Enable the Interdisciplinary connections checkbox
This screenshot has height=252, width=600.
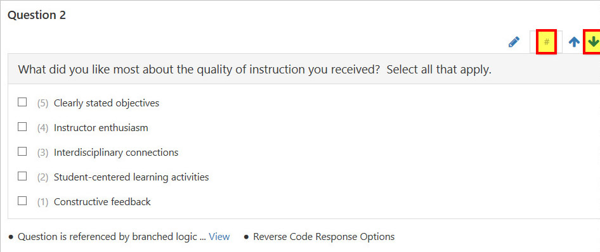[x=22, y=151]
